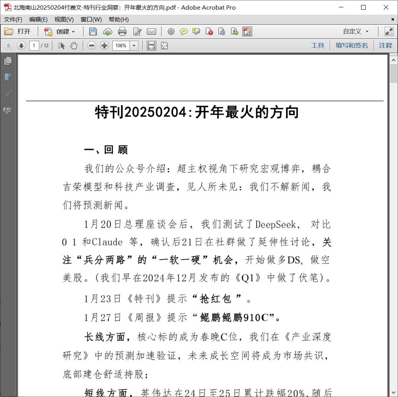Viewport: 398px width, 397px height.
Task: Click the cloud upload icon
Action: (108, 31)
